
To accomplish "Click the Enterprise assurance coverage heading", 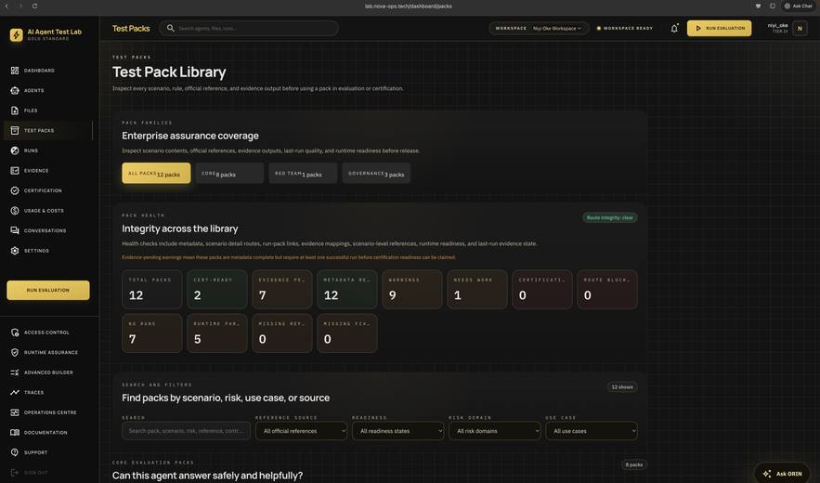I will click(x=190, y=136).
